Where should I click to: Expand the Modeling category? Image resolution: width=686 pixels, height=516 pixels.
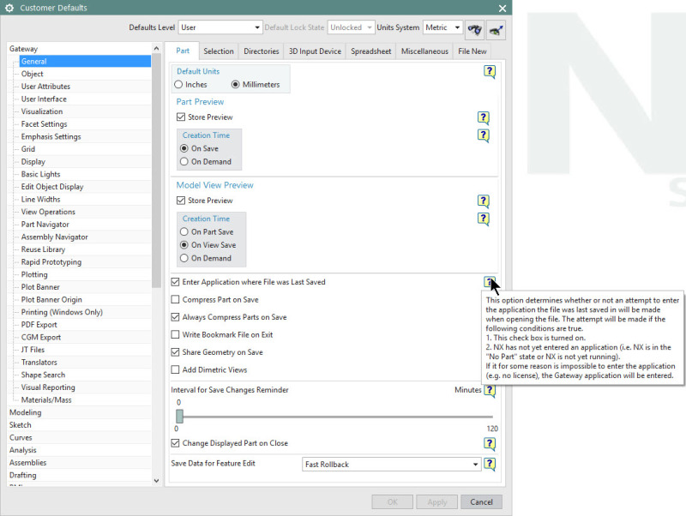coord(26,412)
